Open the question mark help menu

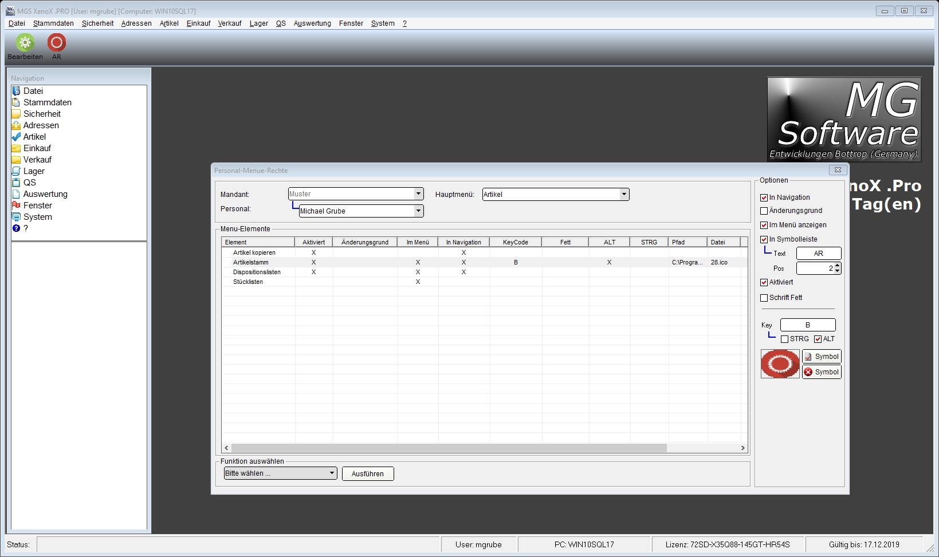point(404,23)
